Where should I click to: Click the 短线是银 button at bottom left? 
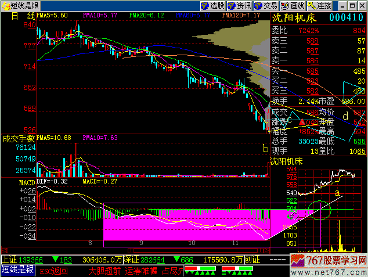(17, 271)
